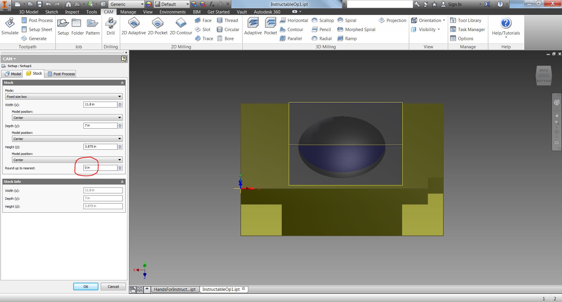Open the panel help question icon
Screen dimensions: 562x302
[124, 59]
